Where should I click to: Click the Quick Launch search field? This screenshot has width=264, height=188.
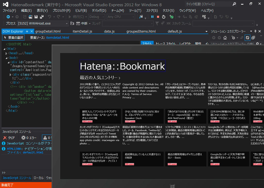(208, 4)
